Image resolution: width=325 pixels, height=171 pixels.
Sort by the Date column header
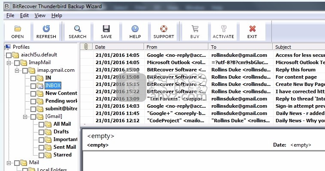coord(118,47)
